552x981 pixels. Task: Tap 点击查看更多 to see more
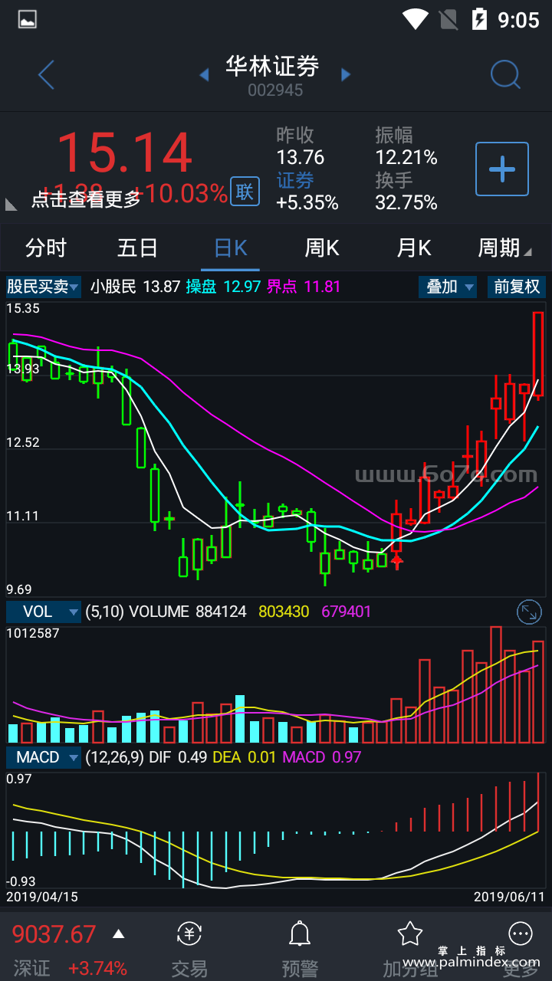tap(87, 199)
